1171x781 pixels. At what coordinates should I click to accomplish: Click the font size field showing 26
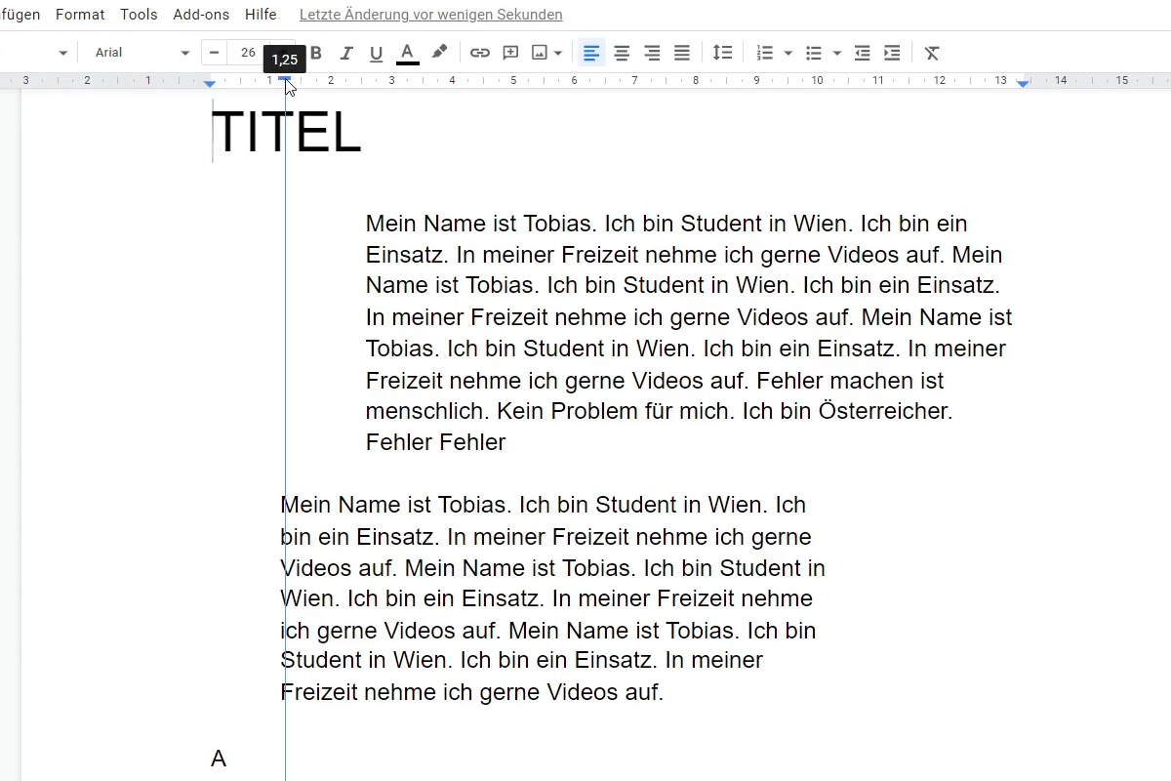[x=248, y=53]
